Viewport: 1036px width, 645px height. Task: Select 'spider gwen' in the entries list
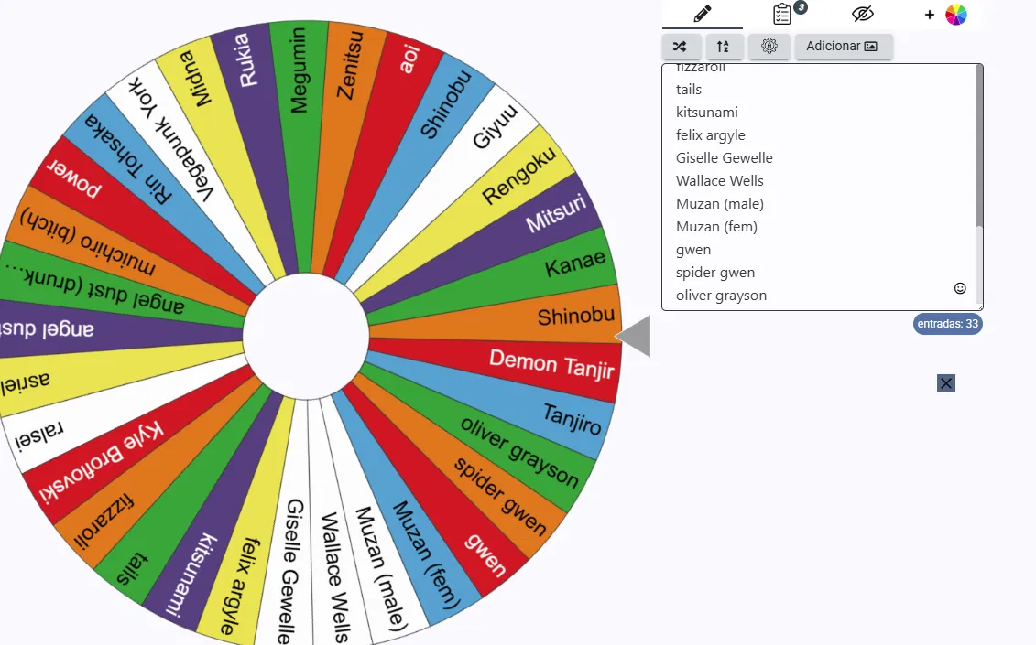pos(714,273)
